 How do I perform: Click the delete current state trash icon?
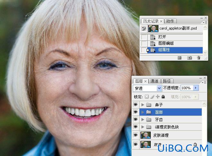coord(199,58)
